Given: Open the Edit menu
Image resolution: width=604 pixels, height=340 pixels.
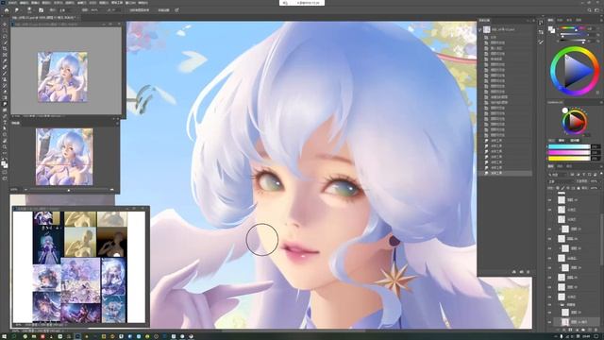Looking at the screenshot, I should pyautogui.click(x=24, y=3).
